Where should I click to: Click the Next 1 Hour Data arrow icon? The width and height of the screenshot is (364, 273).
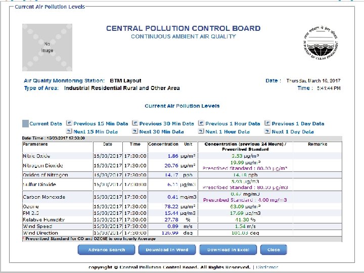coord(201,131)
